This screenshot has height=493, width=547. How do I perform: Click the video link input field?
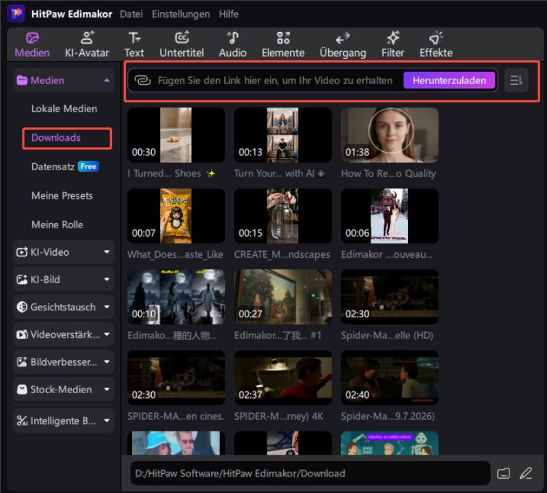[x=276, y=81]
